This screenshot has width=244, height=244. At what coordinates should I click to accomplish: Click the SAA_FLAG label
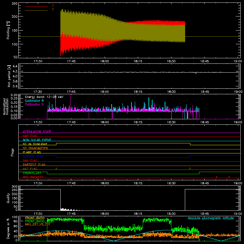point(30,160)
